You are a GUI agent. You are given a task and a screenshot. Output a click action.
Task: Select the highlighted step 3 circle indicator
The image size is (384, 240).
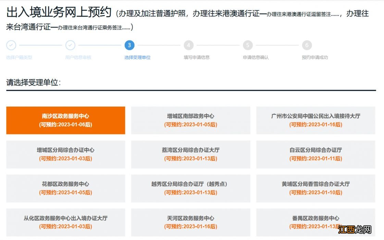(x=129, y=45)
